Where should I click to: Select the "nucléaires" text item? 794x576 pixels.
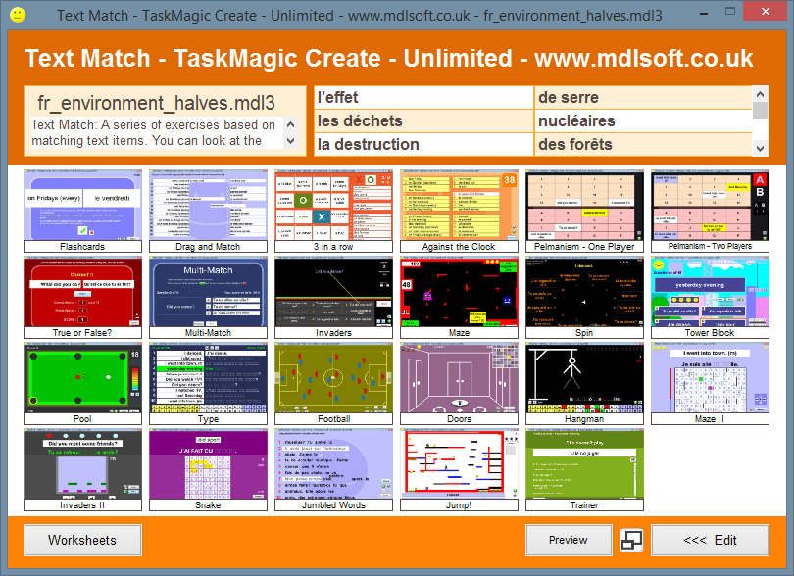643,120
